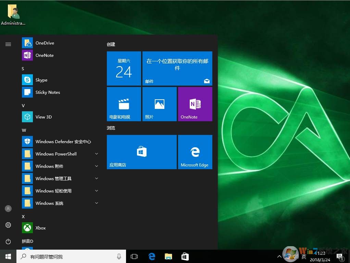Image resolution: width=350 pixels, height=263 pixels.
Task: Launch Sticky Notes from the app list
Action: click(x=48, y=92)
